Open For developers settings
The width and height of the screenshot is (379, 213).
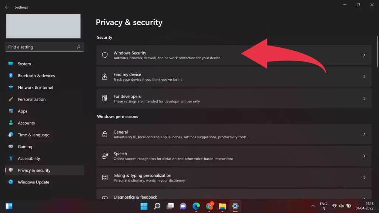[234, 98]
